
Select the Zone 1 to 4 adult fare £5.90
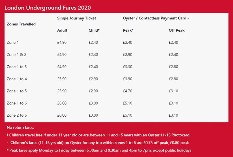62,79
